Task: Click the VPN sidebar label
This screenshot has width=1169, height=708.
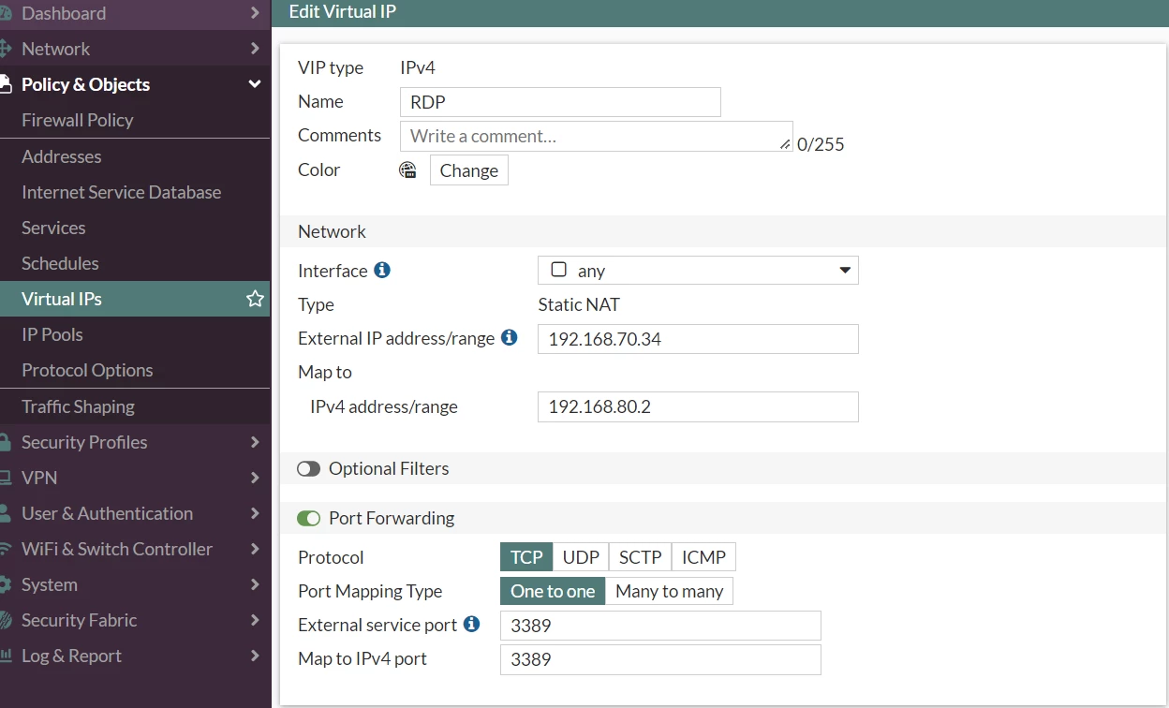Action: coord(39,478)
